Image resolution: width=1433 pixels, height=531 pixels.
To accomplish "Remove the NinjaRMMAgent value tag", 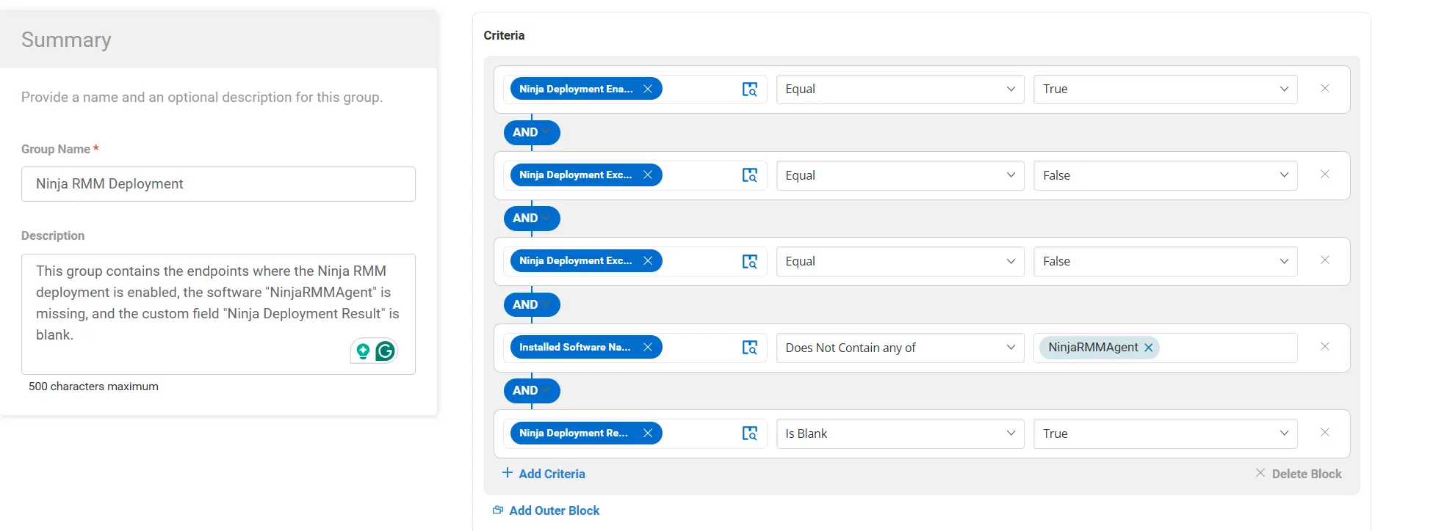I will (x=1149, y=348).
